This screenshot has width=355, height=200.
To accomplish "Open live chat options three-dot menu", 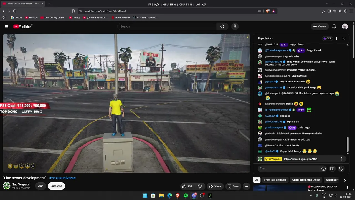I will 336,39.
